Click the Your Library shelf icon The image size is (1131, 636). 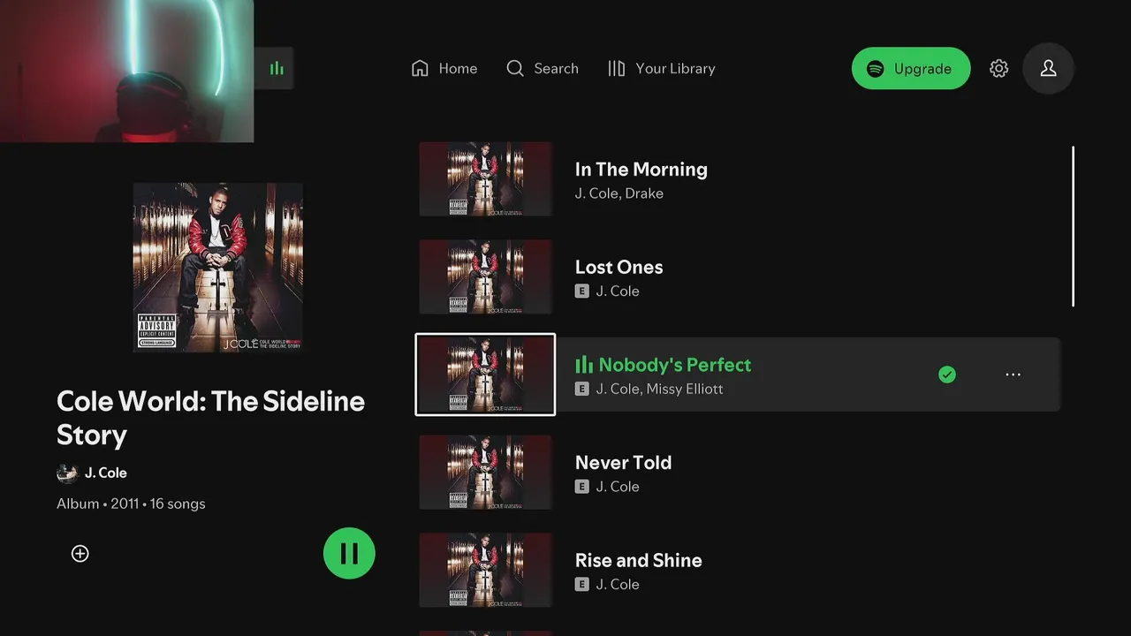coord(616,68)
